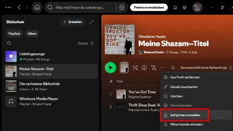Go to the Home screen icon
The image size is (233, 131).
(37, 7)
